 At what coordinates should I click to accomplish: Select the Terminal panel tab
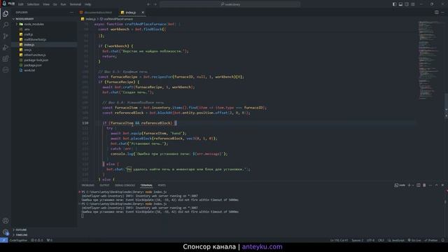146,185
